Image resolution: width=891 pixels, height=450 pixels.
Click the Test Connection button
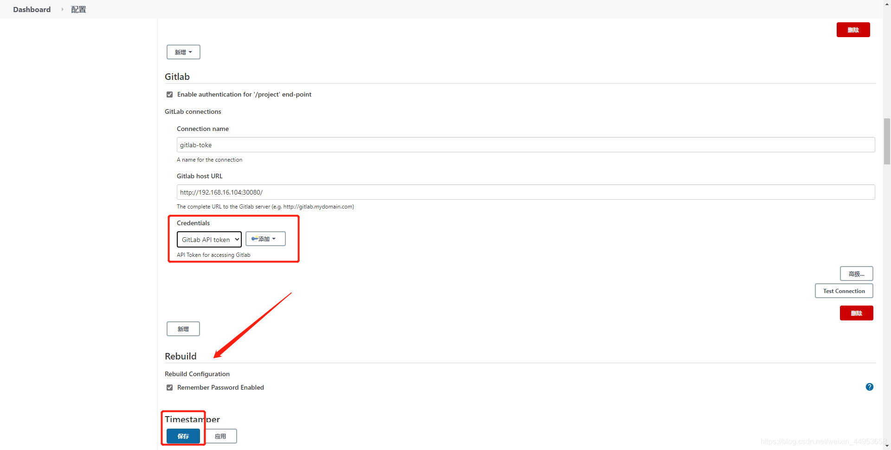click(x=844, y=291)
